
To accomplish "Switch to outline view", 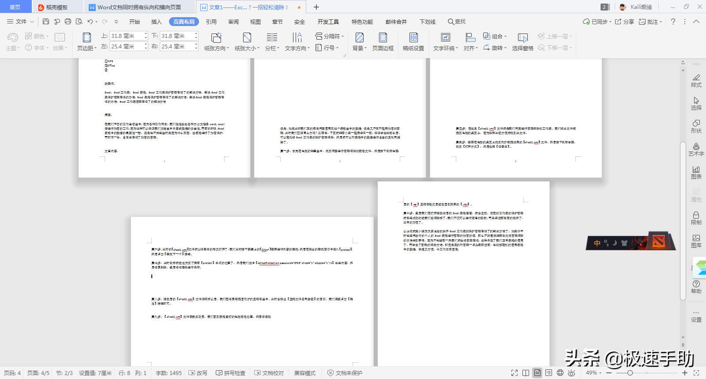I will [x=548, y=373].
